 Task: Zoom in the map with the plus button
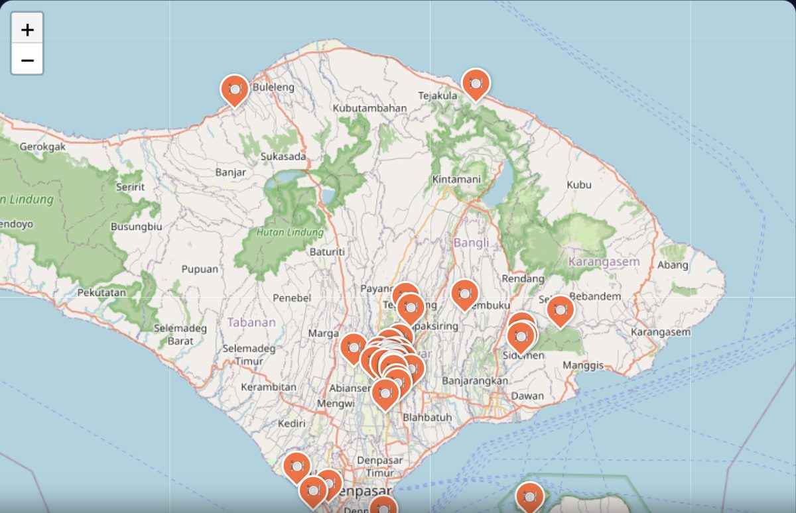[27, 29]
